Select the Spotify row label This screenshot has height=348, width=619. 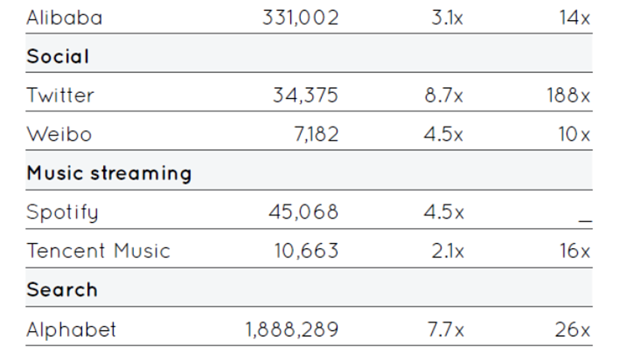(62, 212)
